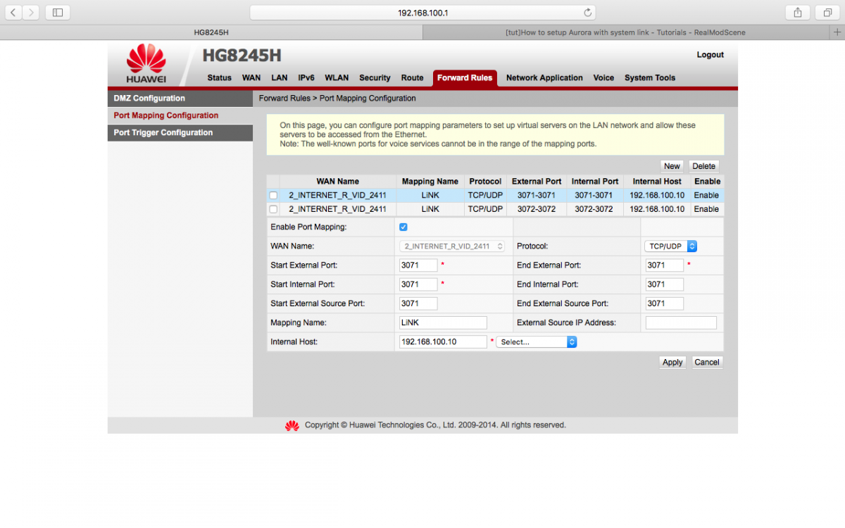Viewport: 845px width, 528px height.
Task: Click the End Internal Port field
Action: 665,284
